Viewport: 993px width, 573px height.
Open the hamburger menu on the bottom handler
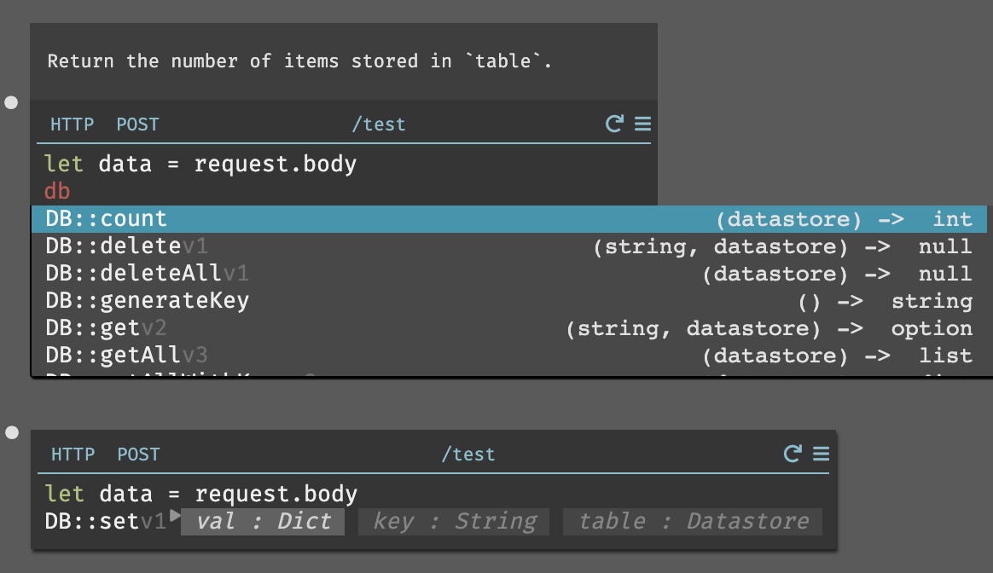(x=821, y=454)
